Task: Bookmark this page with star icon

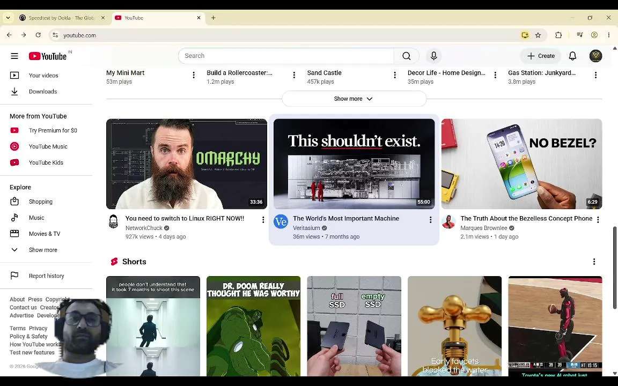Action: [x=538, y=35]
